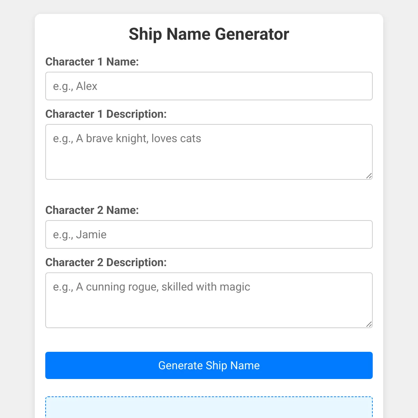Click the word 'Generate' on the blue button
The height and width of the screenshot is (418, 418).
tap(180, 365)
